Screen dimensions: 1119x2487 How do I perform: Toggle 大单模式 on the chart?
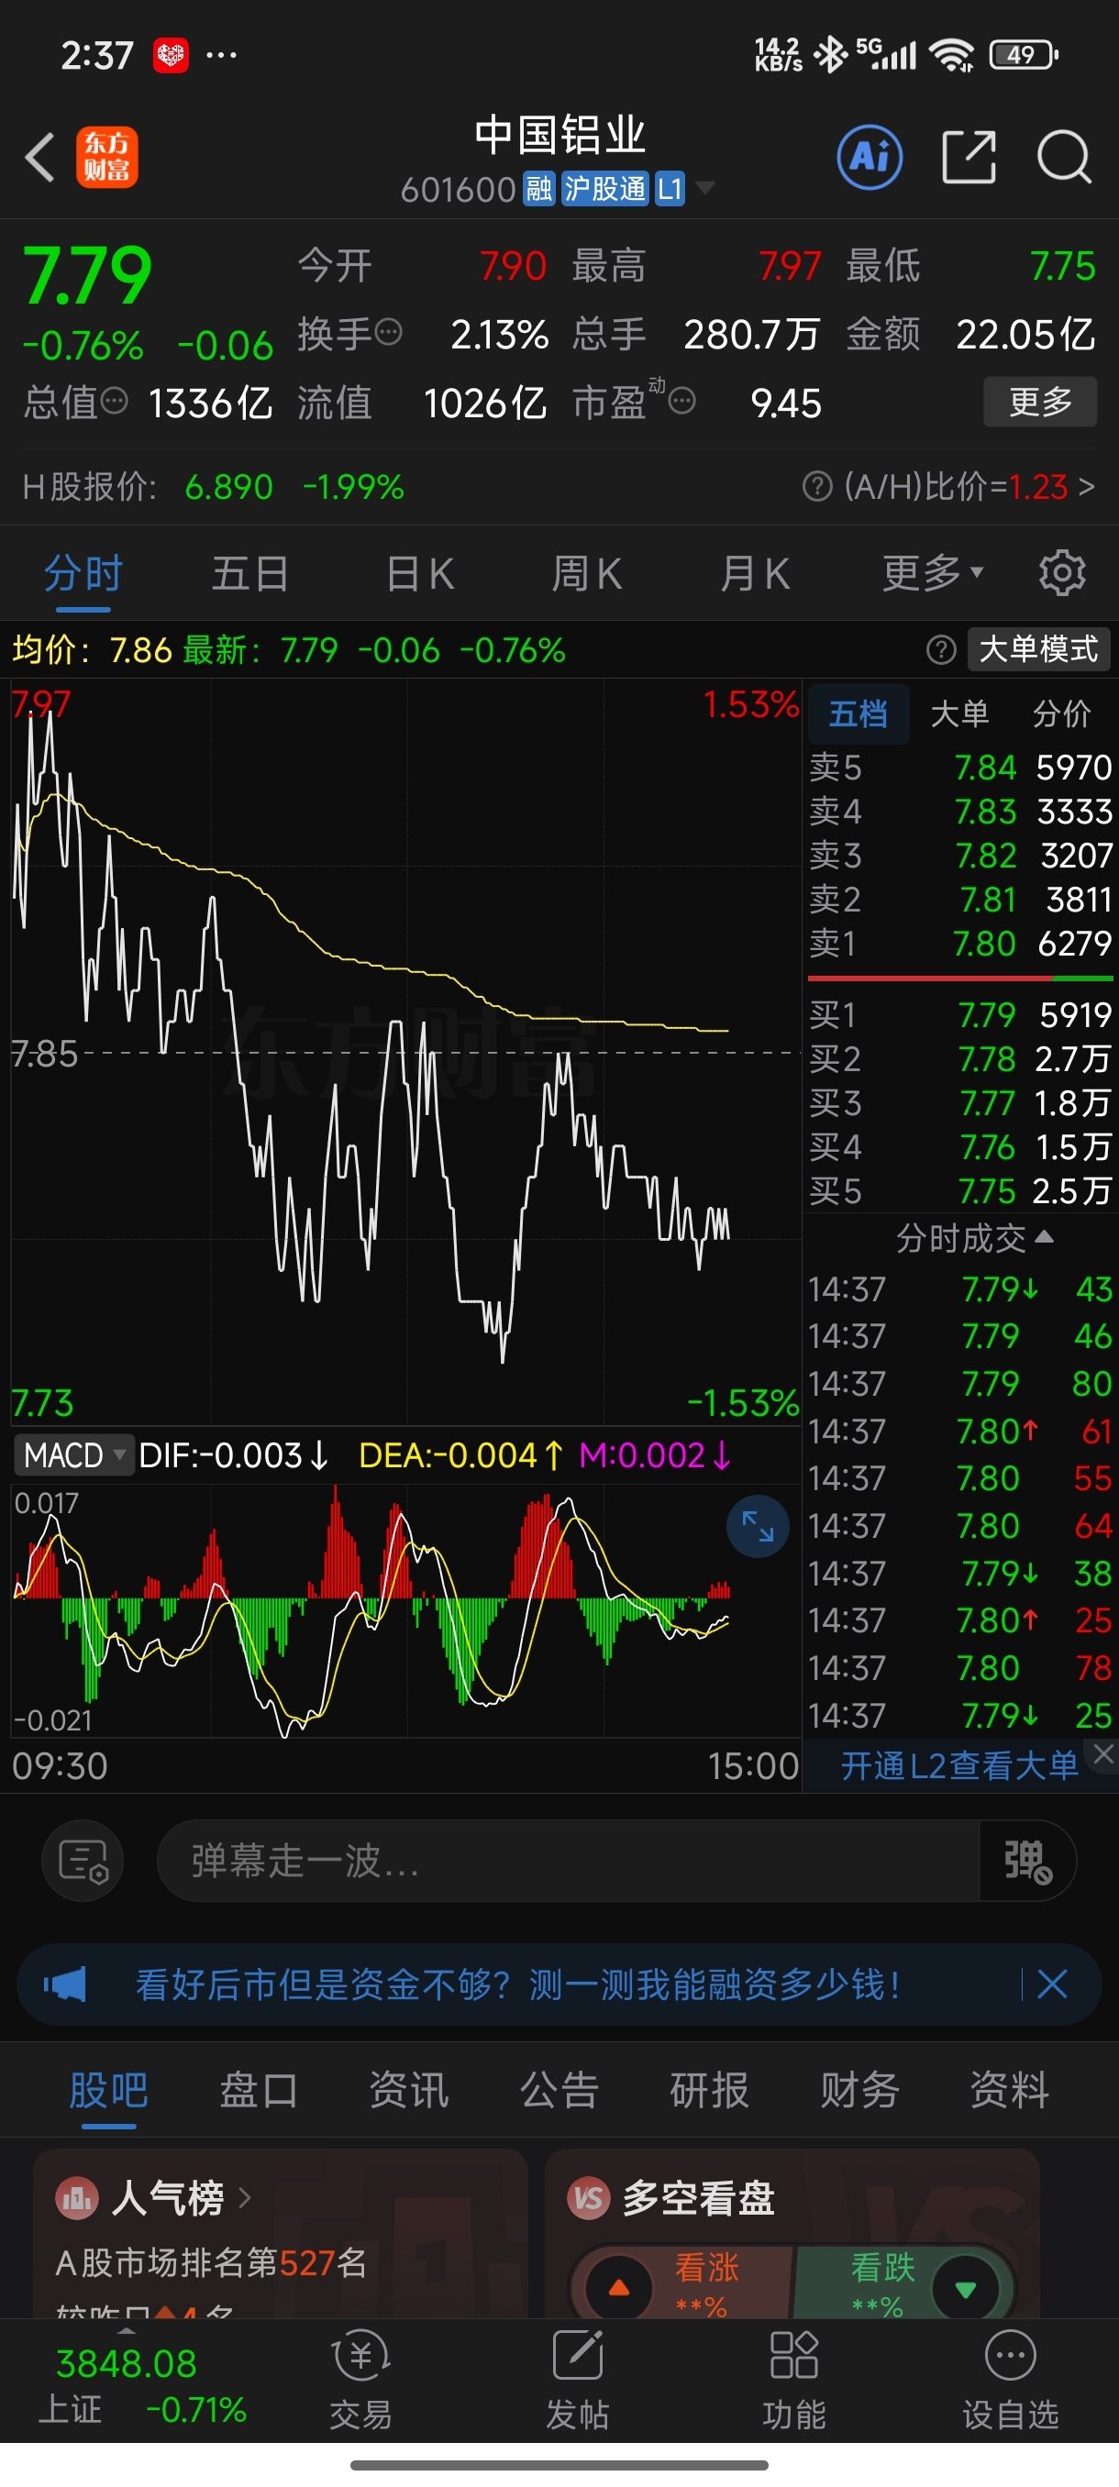[x=1039, y=648]
